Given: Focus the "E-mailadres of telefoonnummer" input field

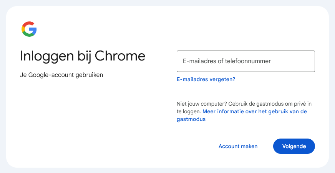Looking at the screenshot, I should pos(245,61).
